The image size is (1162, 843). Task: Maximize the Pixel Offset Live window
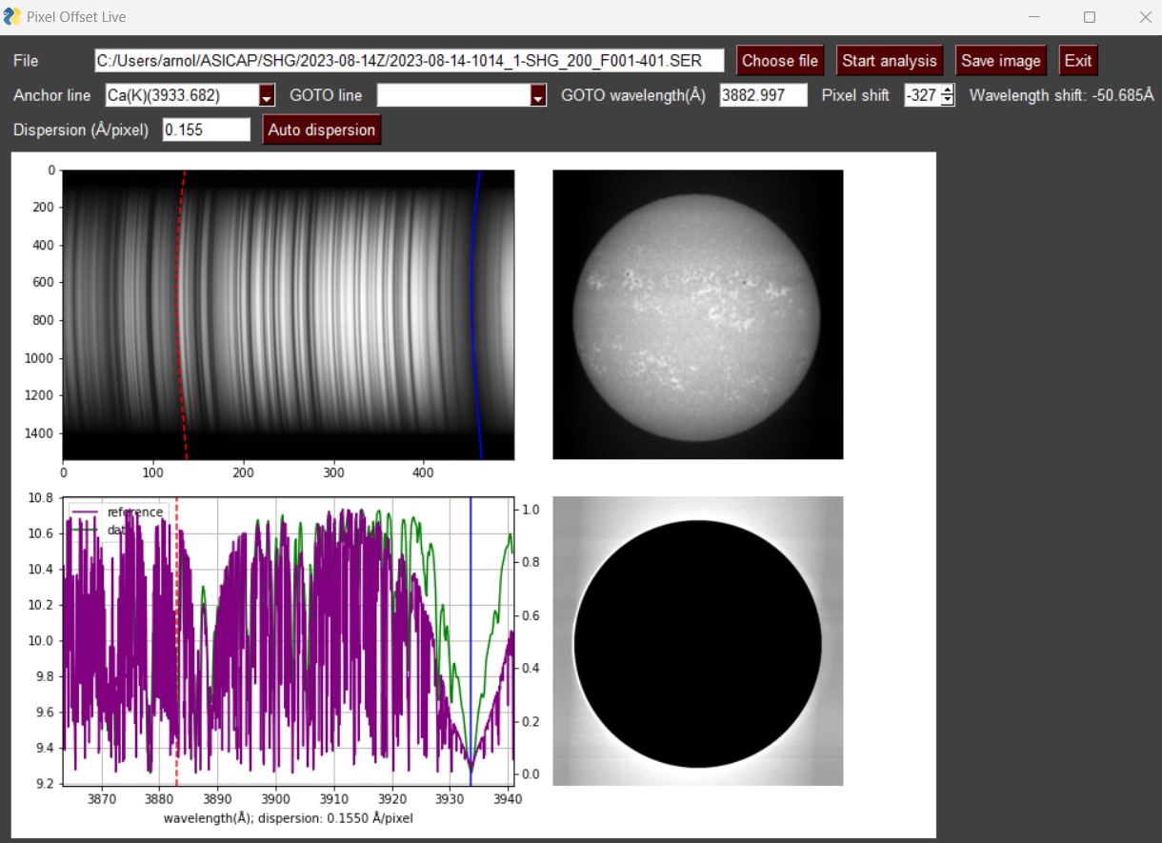coord(1090,17)
